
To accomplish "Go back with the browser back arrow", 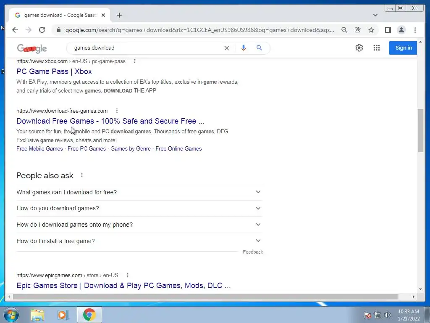I will pos(15,30).
